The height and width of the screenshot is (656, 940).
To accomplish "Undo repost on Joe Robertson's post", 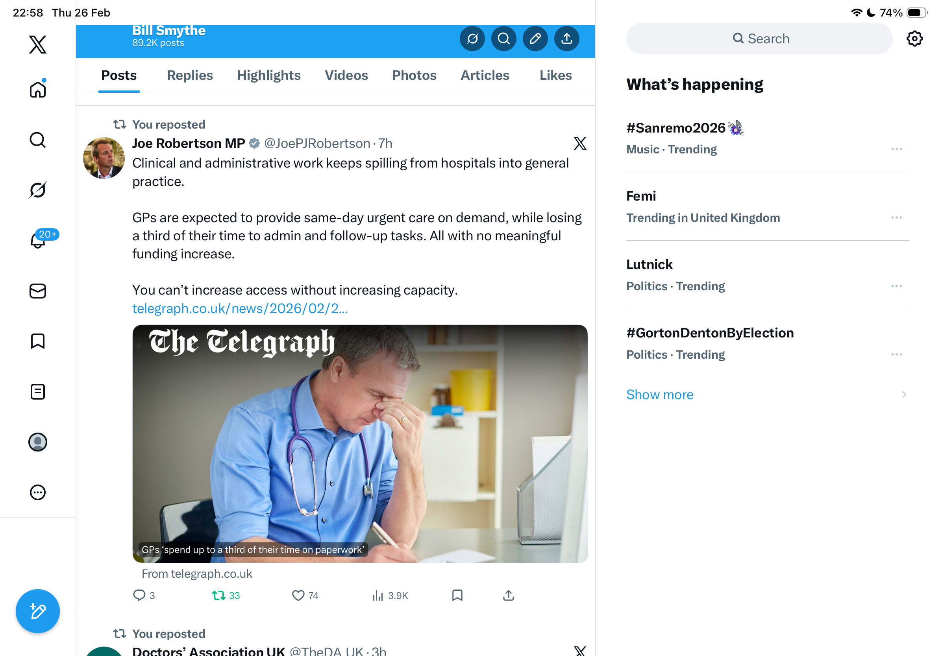I will click(226, 595).
